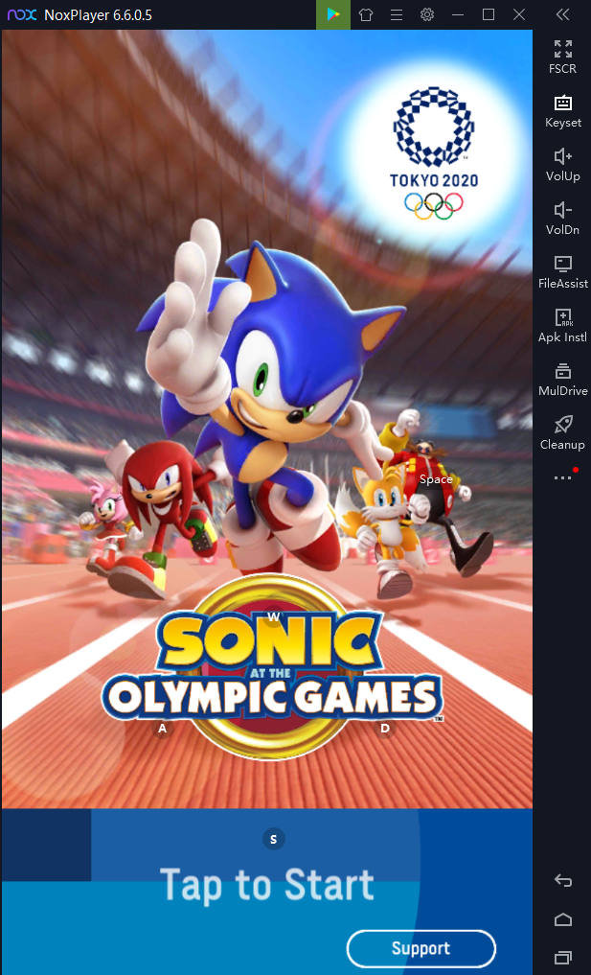
Task: Open the Google Play icon in title bar
Action: (x=333, y=15)
